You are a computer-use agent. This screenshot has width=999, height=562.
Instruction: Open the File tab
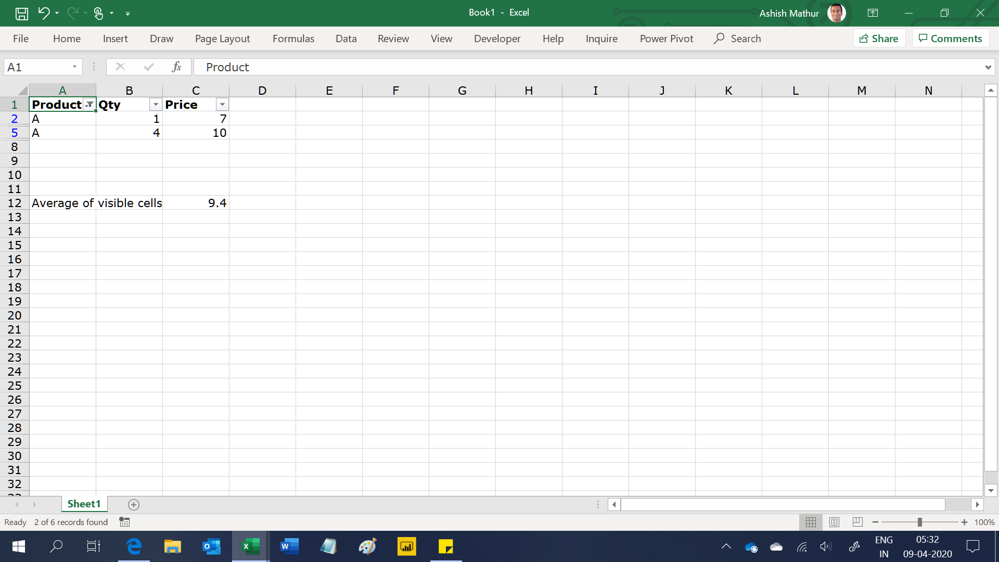tap(21, 39)
